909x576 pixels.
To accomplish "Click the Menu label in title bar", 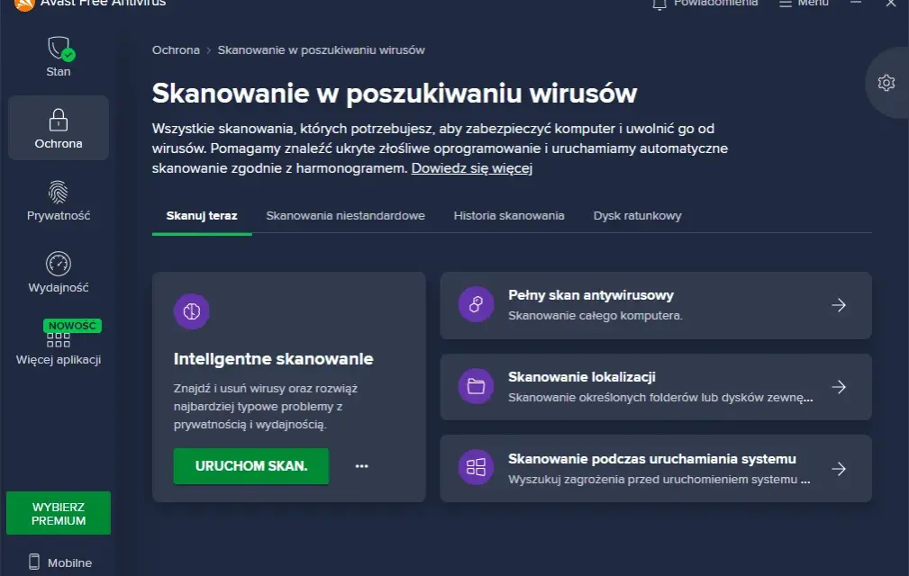I will pos(813,4).
